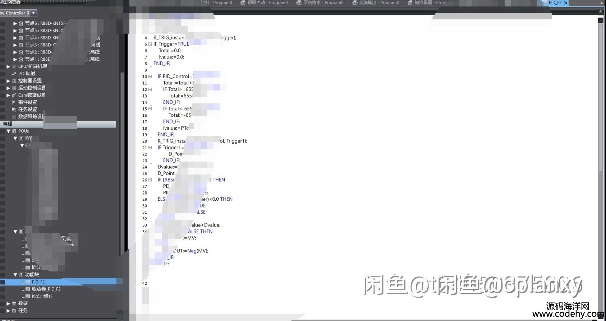Click the servo icon beside 节点1
Screen dimensions: 606x321
click(x=21, y=59)
